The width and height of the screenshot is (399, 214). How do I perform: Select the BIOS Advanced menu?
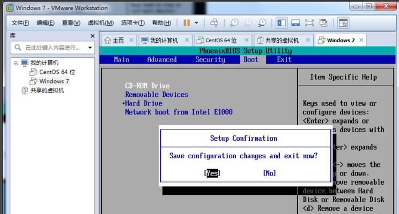[162, 60]
